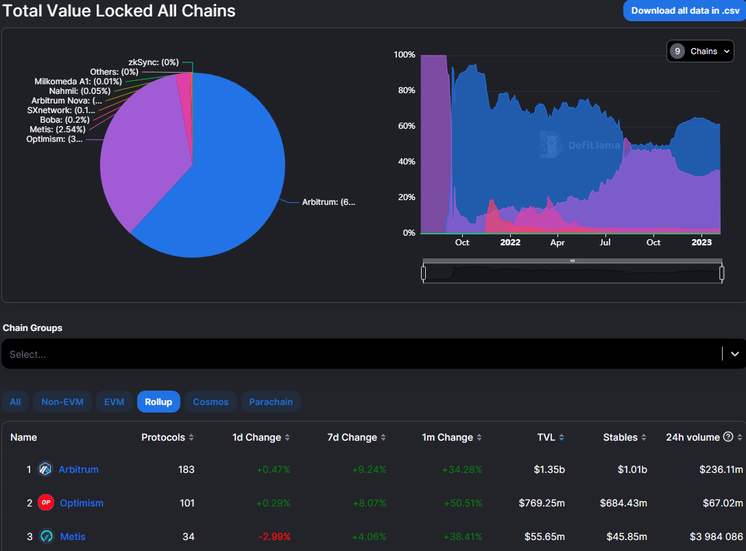Image resolution: width=746 pixels, height=551 pixels.
Task: Click Arbitrum's protocol count 183
Action: click(186, 469)
